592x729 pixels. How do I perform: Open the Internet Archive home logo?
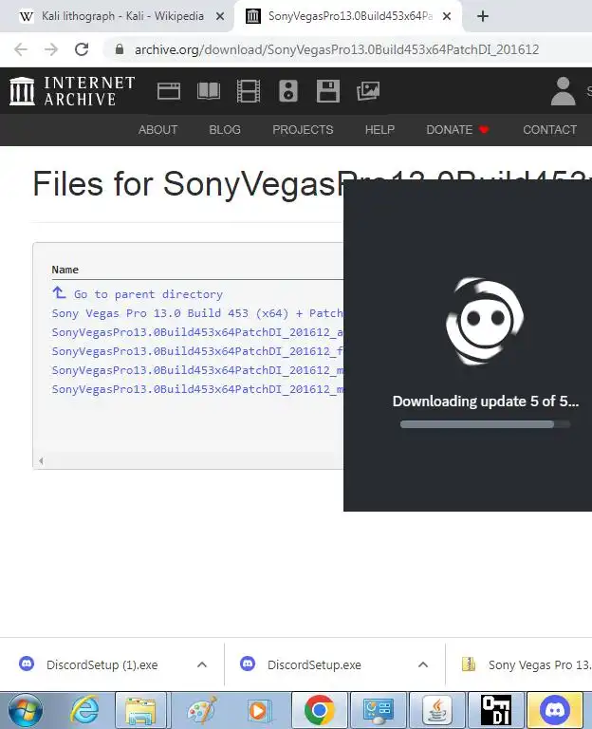72,91
